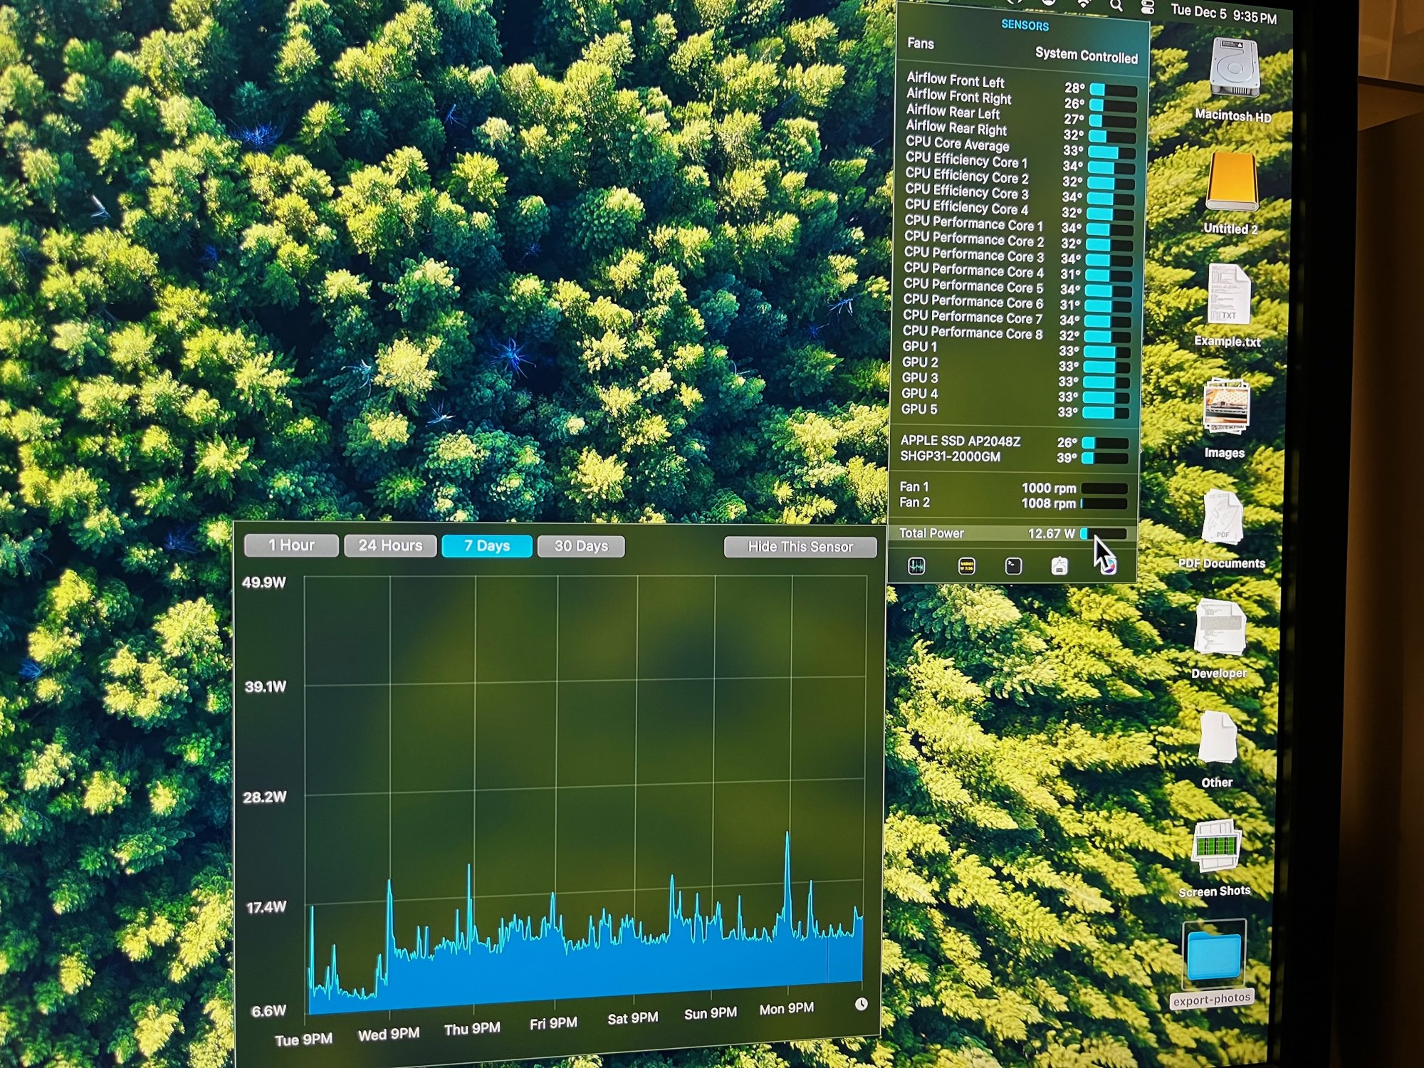
Task: Open Fans System Controlled dropdown
Action: pyautogui.click(x=1086, y=56)
